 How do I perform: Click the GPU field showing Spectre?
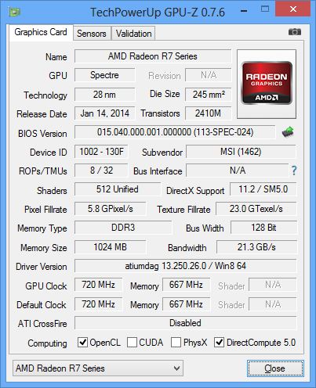[x=104, y=75]
